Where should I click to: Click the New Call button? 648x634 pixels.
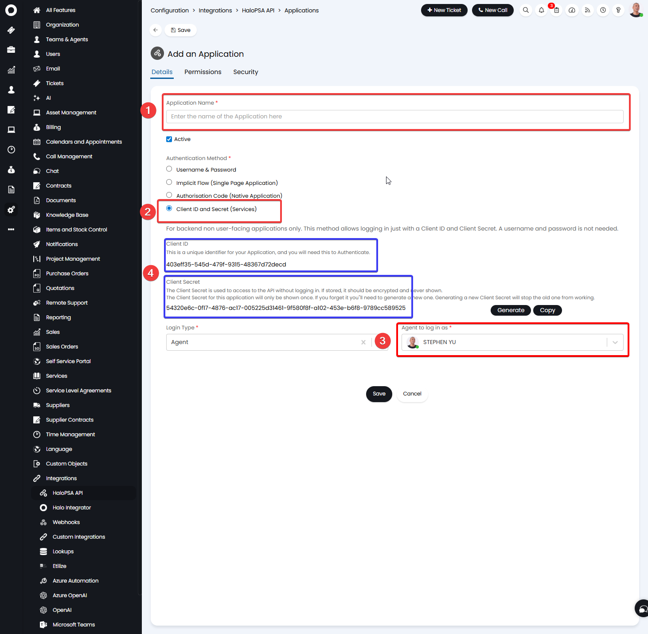click(x=493, y=10)
